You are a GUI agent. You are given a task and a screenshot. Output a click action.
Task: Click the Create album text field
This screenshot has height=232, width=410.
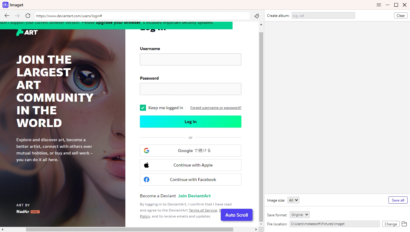click(323, 15)
